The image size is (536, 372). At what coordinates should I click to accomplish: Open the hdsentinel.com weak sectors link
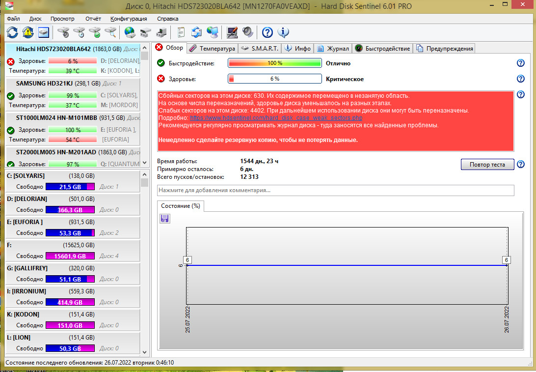point(276,118)
